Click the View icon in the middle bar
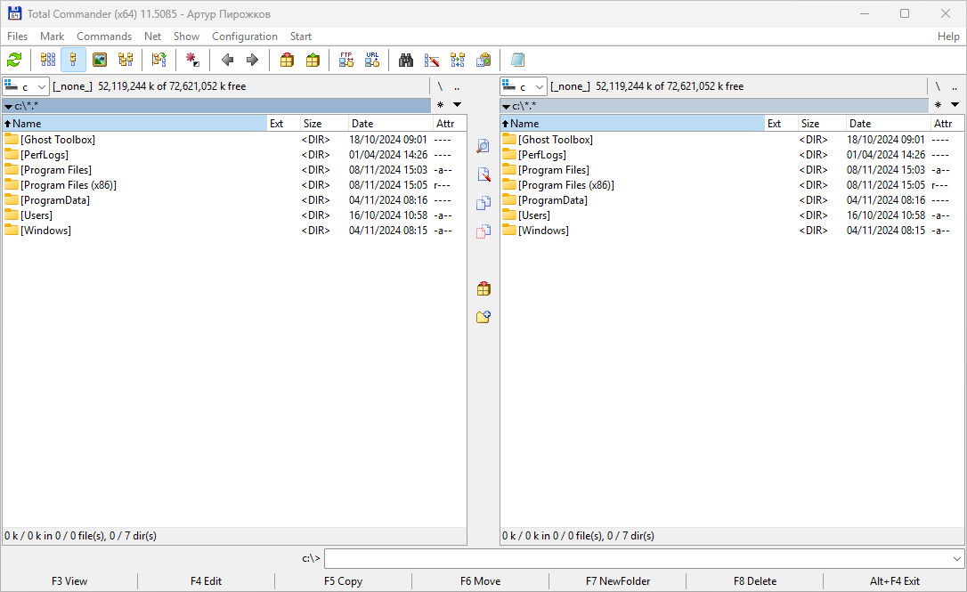Viewport: 967px width, 592px height. (x=483, y=146)
